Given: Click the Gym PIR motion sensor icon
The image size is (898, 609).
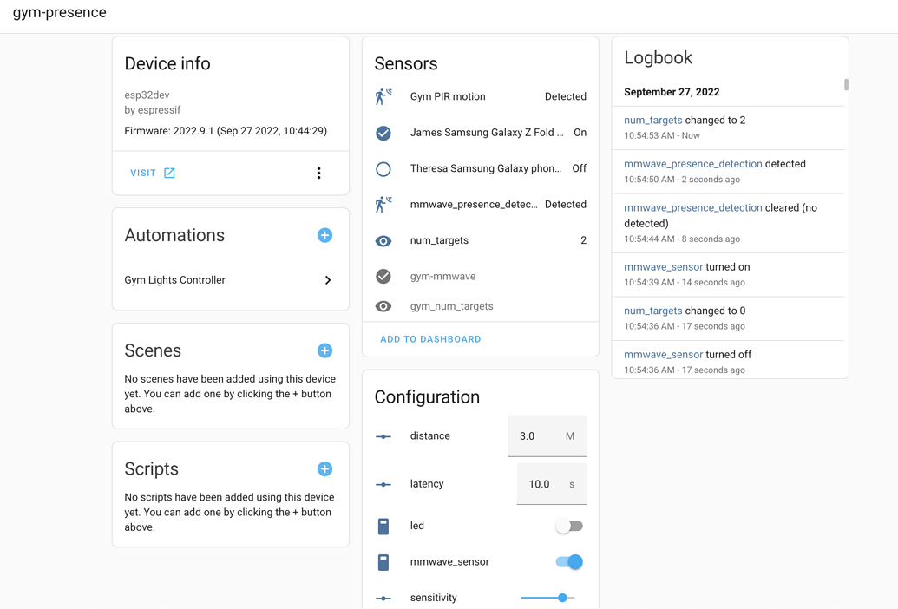Looking at the screenshot, I should pos(383,95).
